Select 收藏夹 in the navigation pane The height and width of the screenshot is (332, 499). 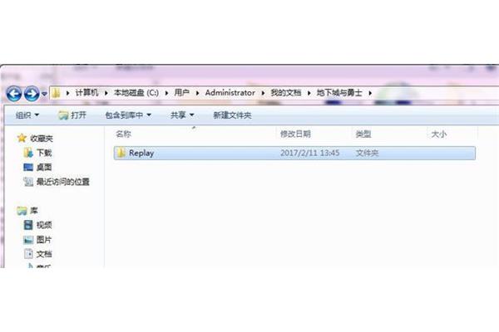click(42, 139)
